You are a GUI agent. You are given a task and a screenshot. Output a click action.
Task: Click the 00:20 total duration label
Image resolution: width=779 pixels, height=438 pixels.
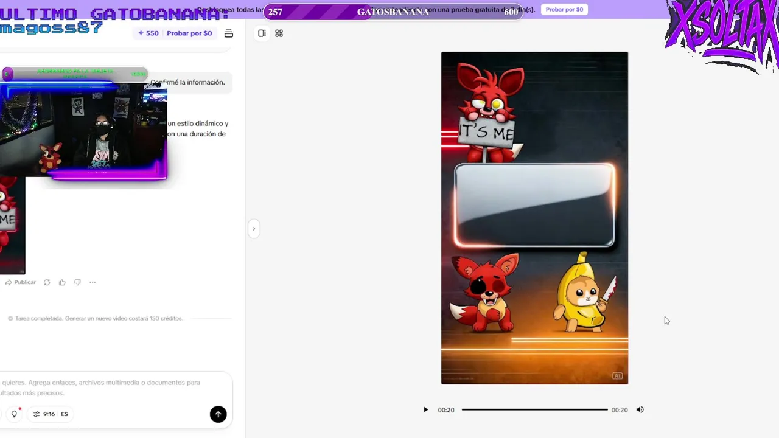620,410
